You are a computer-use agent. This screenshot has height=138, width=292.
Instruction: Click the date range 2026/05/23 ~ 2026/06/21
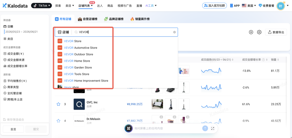point(22,32)
